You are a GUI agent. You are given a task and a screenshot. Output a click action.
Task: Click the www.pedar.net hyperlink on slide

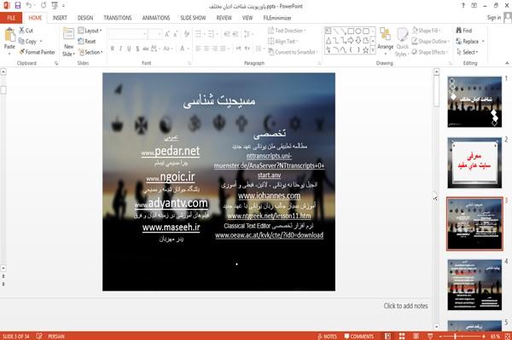[171, 152]
